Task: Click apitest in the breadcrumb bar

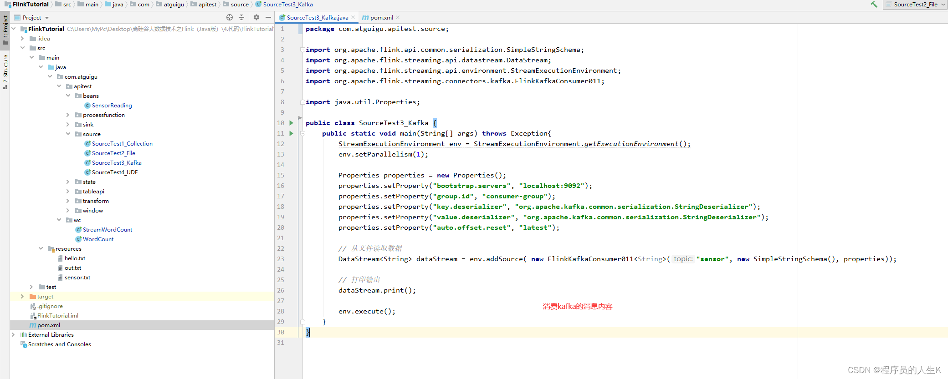Action: pos(207,5)
